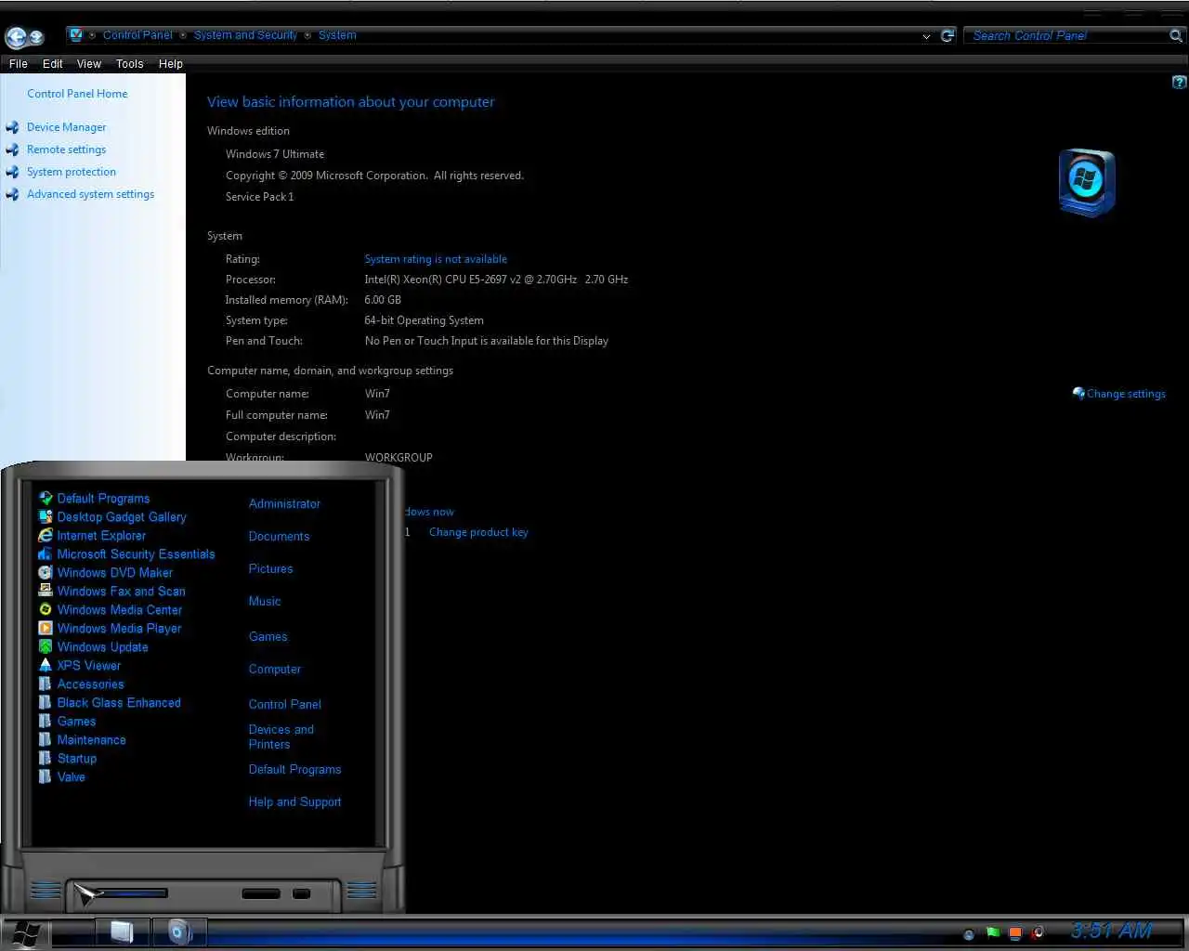Click the System protection shield icon
Viewport: 1189px width, 951px height.
12,172
